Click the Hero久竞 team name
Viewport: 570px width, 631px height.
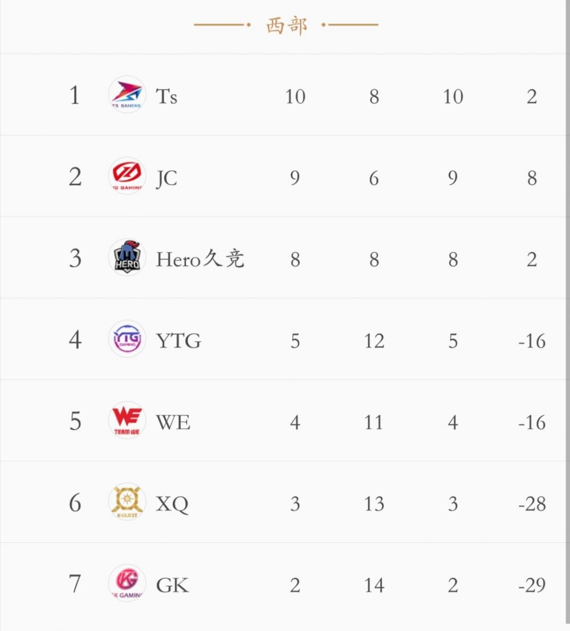pos(200,260)
